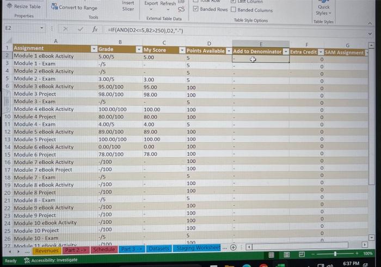The height and width of the screenshot is (267, 381).
Task: Click previous sheet navigation arrow
Action: pyautogui.click(x=10, y=252)
